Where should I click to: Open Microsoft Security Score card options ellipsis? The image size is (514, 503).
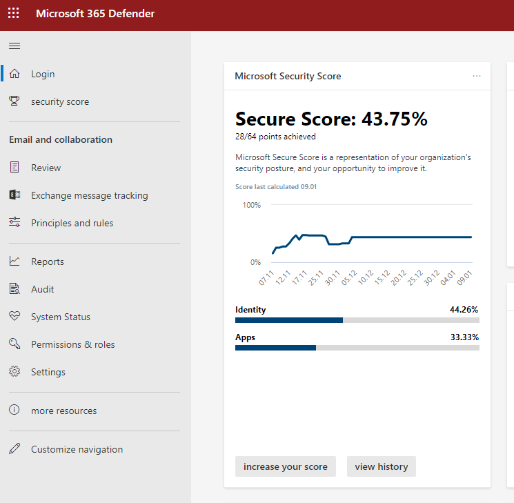click(477, 76)
